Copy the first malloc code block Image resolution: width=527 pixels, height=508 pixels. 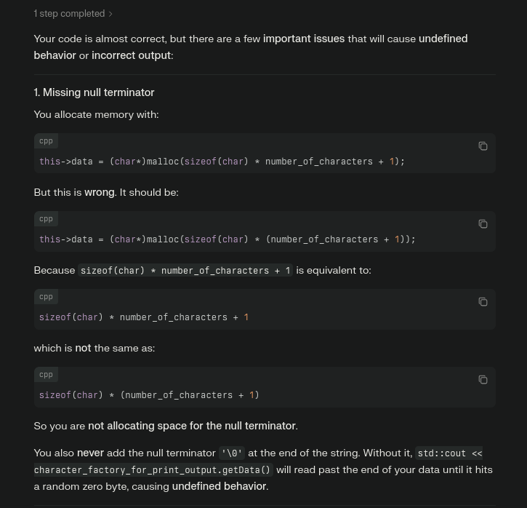483,146
